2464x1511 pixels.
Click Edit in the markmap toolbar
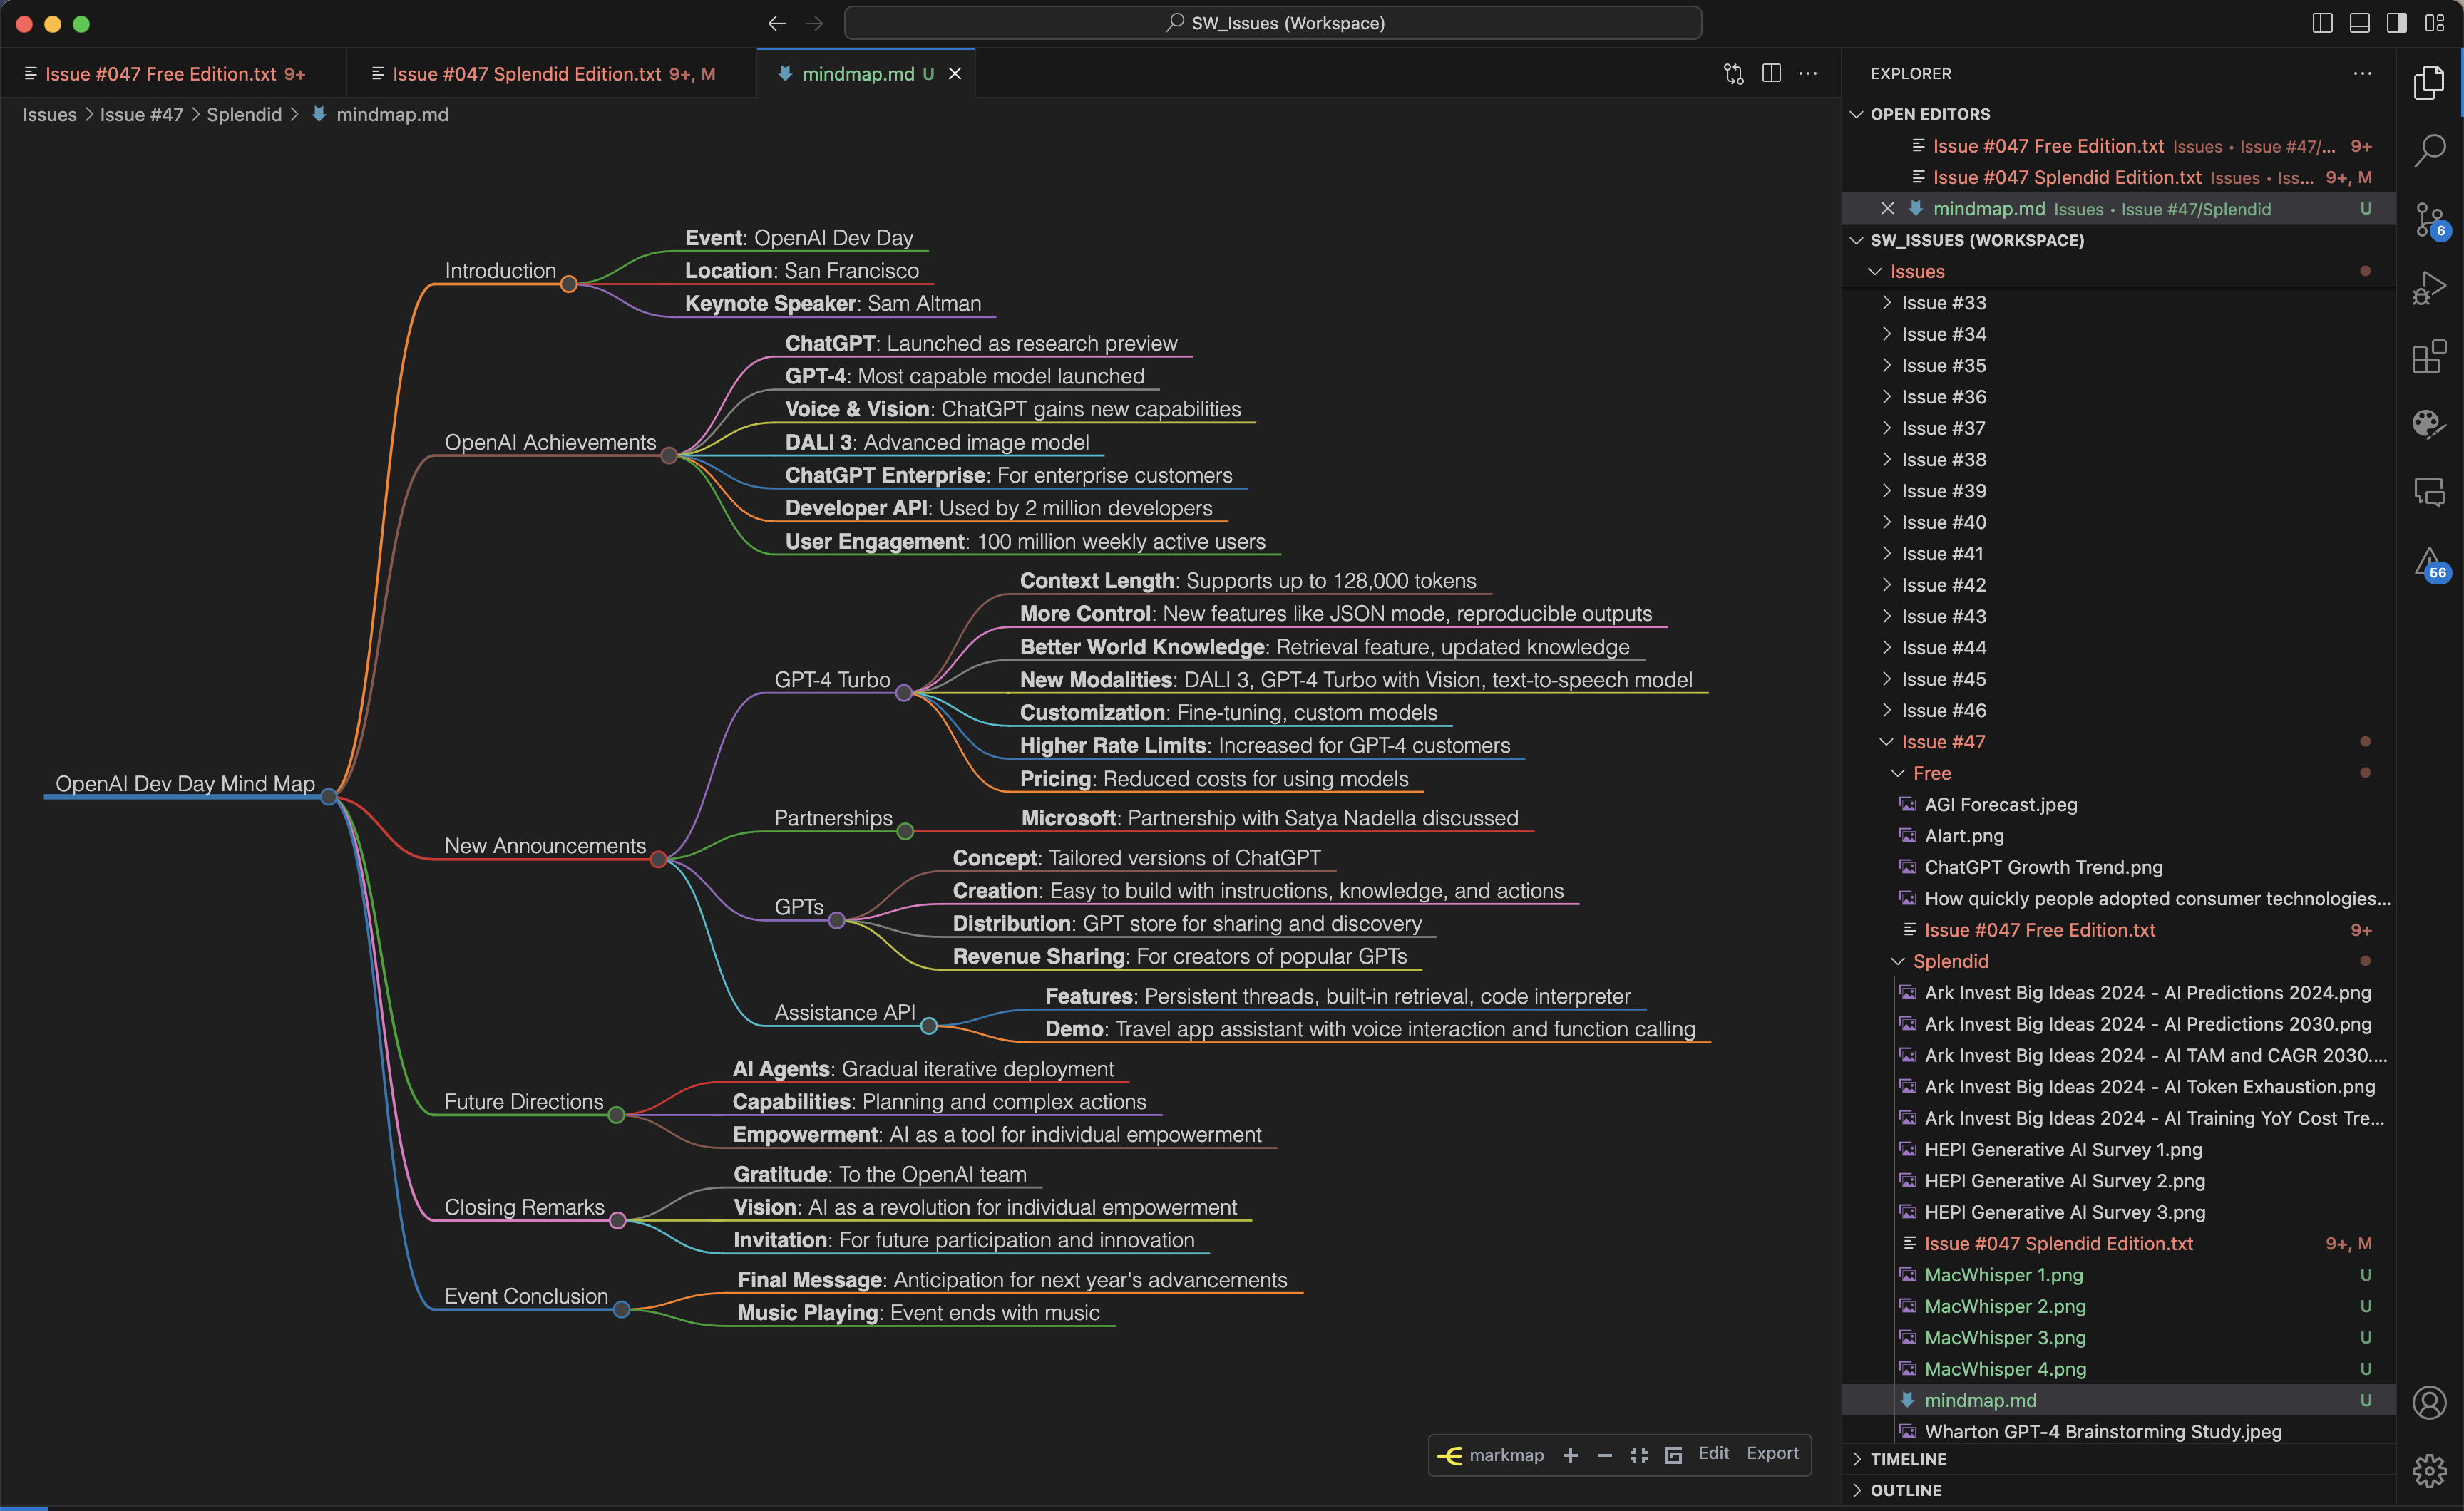click(x=1713, y=1453)
